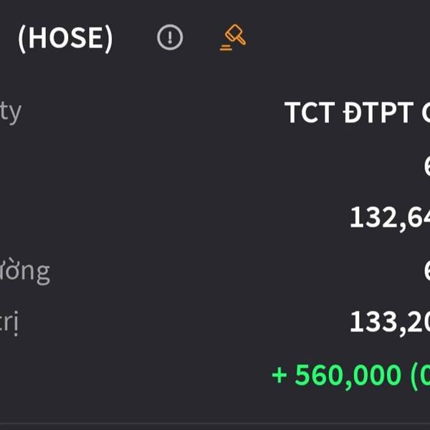
Task: Select the row label ending in 'ty'
Action: [x=11, y=112]
